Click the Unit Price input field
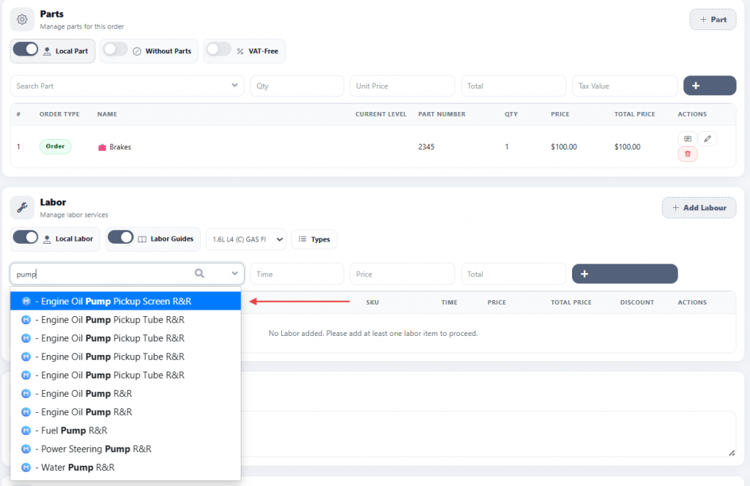The image size is (750, 486). click(401, 86)
